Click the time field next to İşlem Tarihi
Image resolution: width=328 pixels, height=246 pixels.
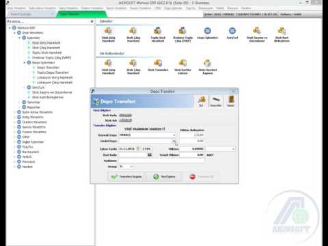click(147, 149)
